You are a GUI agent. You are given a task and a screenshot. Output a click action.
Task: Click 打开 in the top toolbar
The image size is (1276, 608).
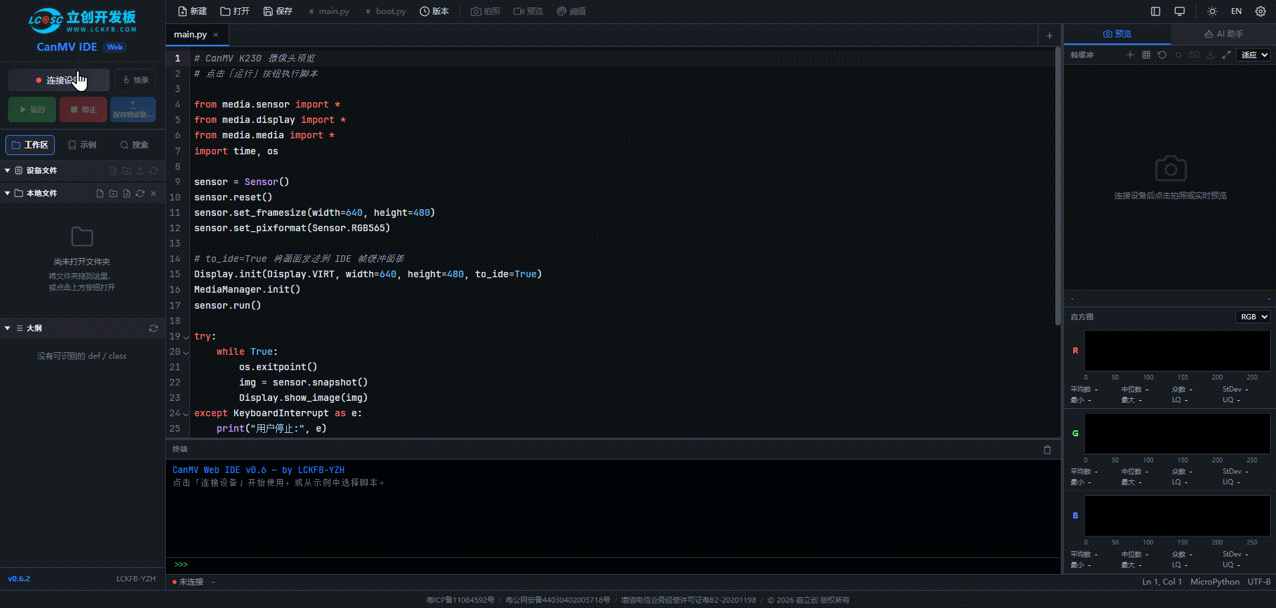point(235,11)
